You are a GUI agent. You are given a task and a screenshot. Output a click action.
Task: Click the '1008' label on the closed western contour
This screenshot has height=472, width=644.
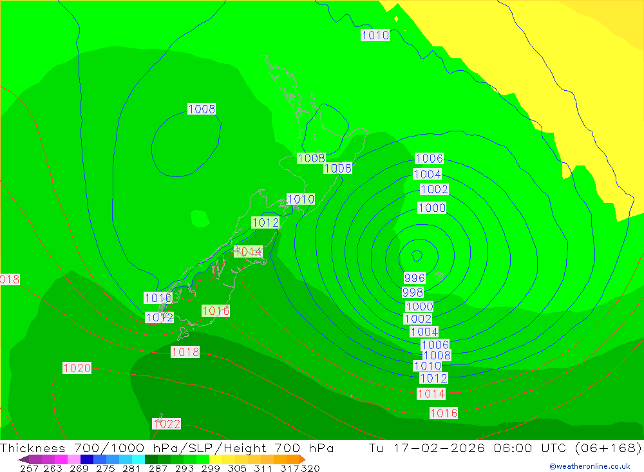[202, 109]
